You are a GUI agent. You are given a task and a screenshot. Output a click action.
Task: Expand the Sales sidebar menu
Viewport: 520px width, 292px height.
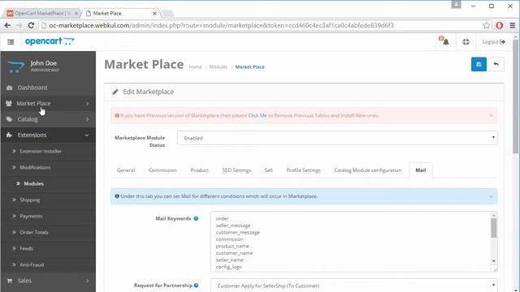48,281
